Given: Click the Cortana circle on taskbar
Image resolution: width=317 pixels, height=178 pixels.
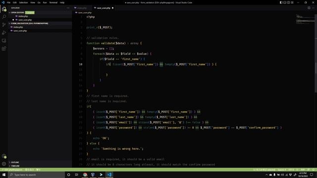Looking at the screenshot, I should click(68, 175).
